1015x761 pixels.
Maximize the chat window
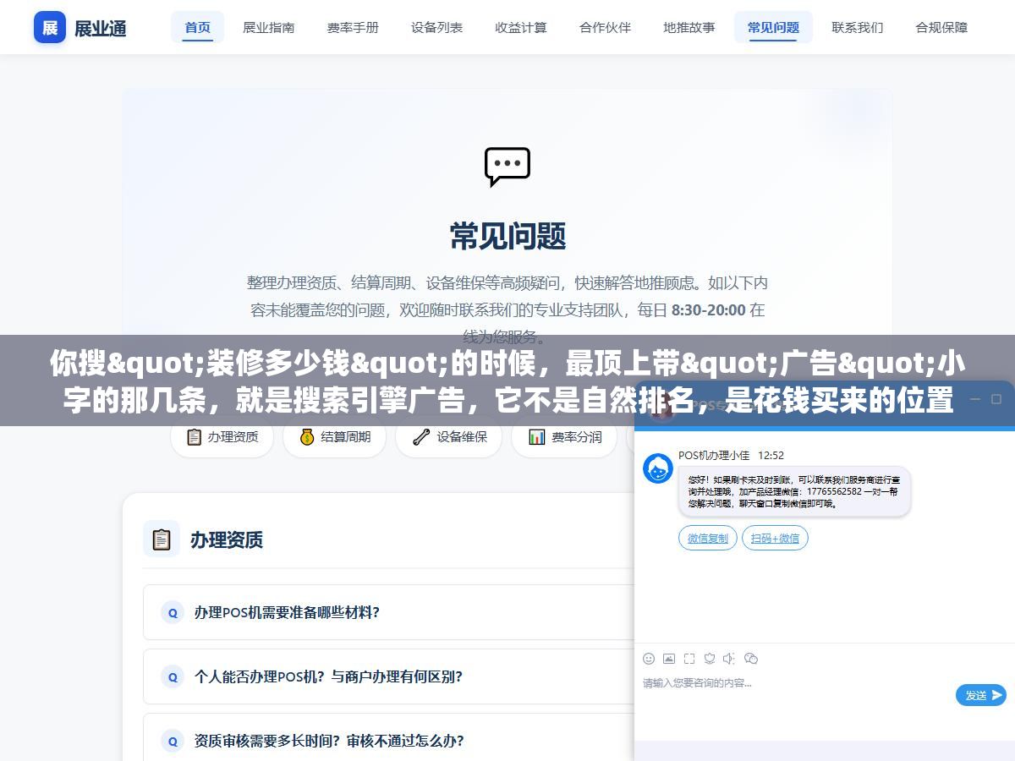tap(996, 399)
